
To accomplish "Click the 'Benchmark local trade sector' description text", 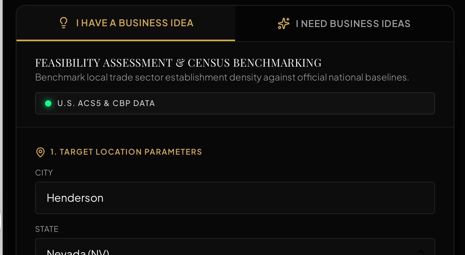I will coord(222,77).
